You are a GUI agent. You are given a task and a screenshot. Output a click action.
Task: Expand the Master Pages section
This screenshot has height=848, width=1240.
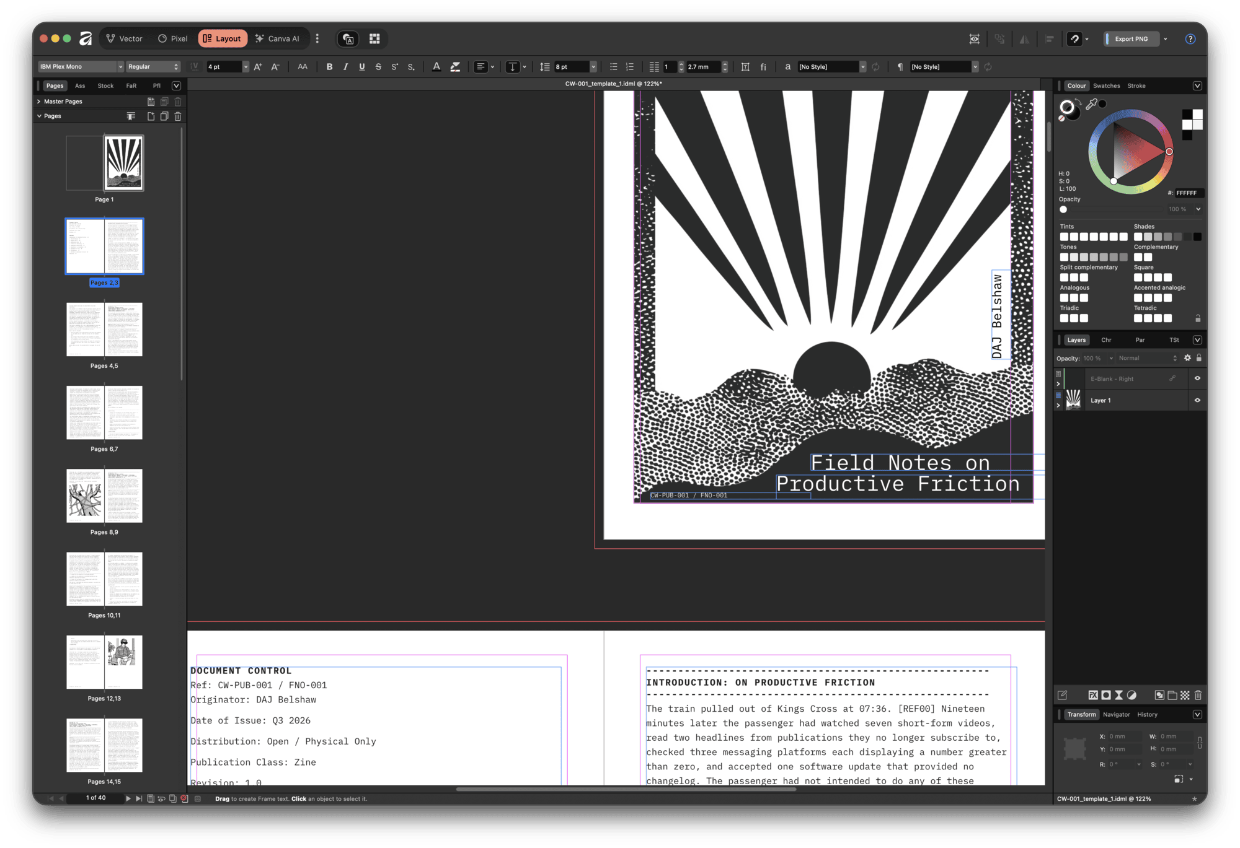[39, 102]
